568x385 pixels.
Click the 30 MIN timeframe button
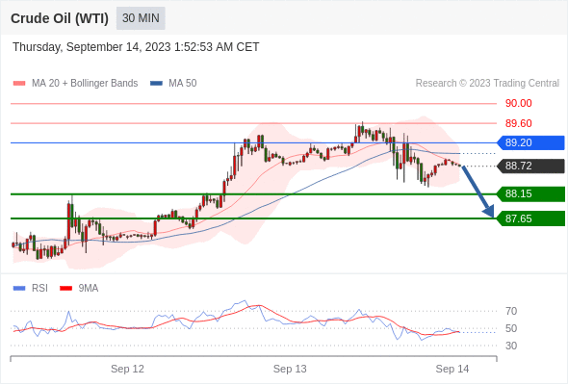141,18
